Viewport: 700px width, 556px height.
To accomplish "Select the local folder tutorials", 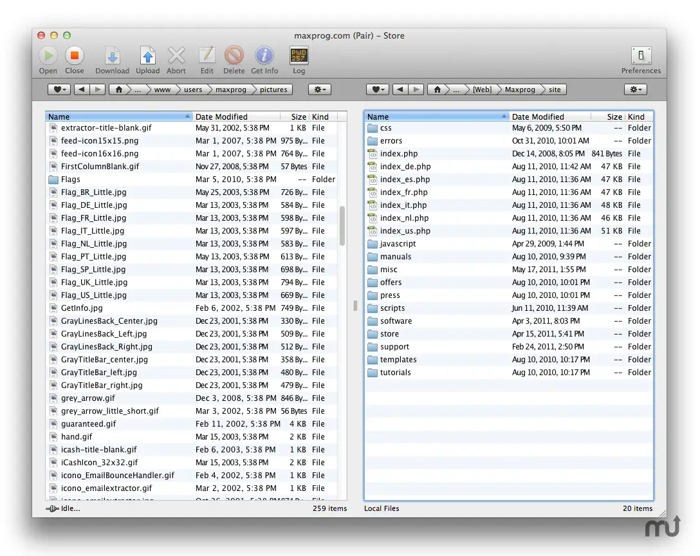I will 509,373.
